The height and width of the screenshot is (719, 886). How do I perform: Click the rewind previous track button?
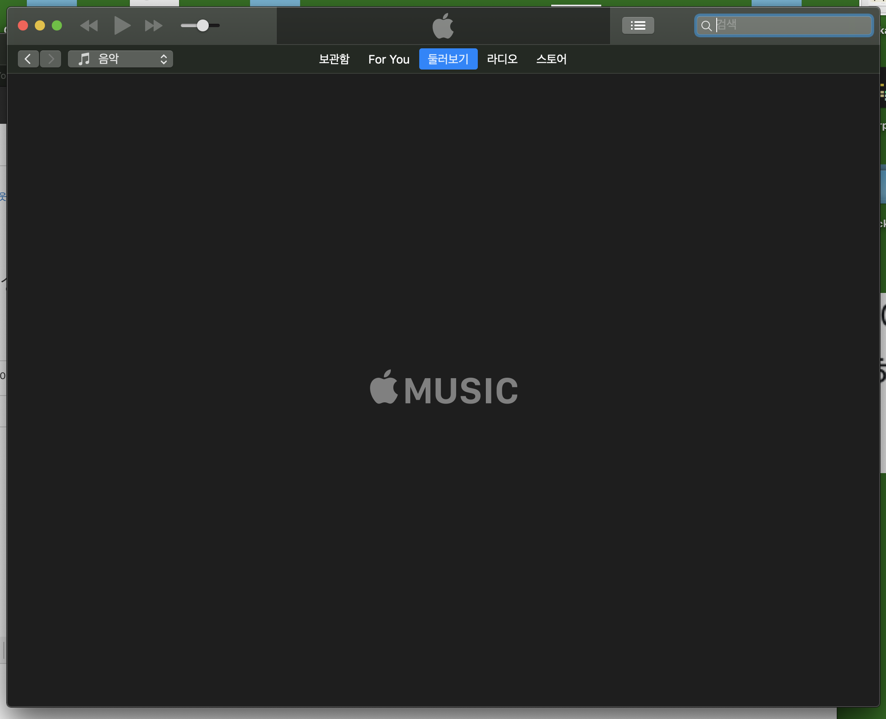89,26
